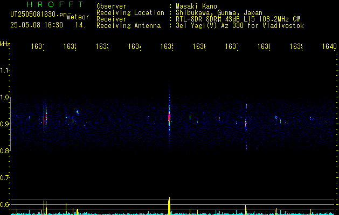
Task: Click the 0.8 frequency axis label
Action: tap(5, 151)
